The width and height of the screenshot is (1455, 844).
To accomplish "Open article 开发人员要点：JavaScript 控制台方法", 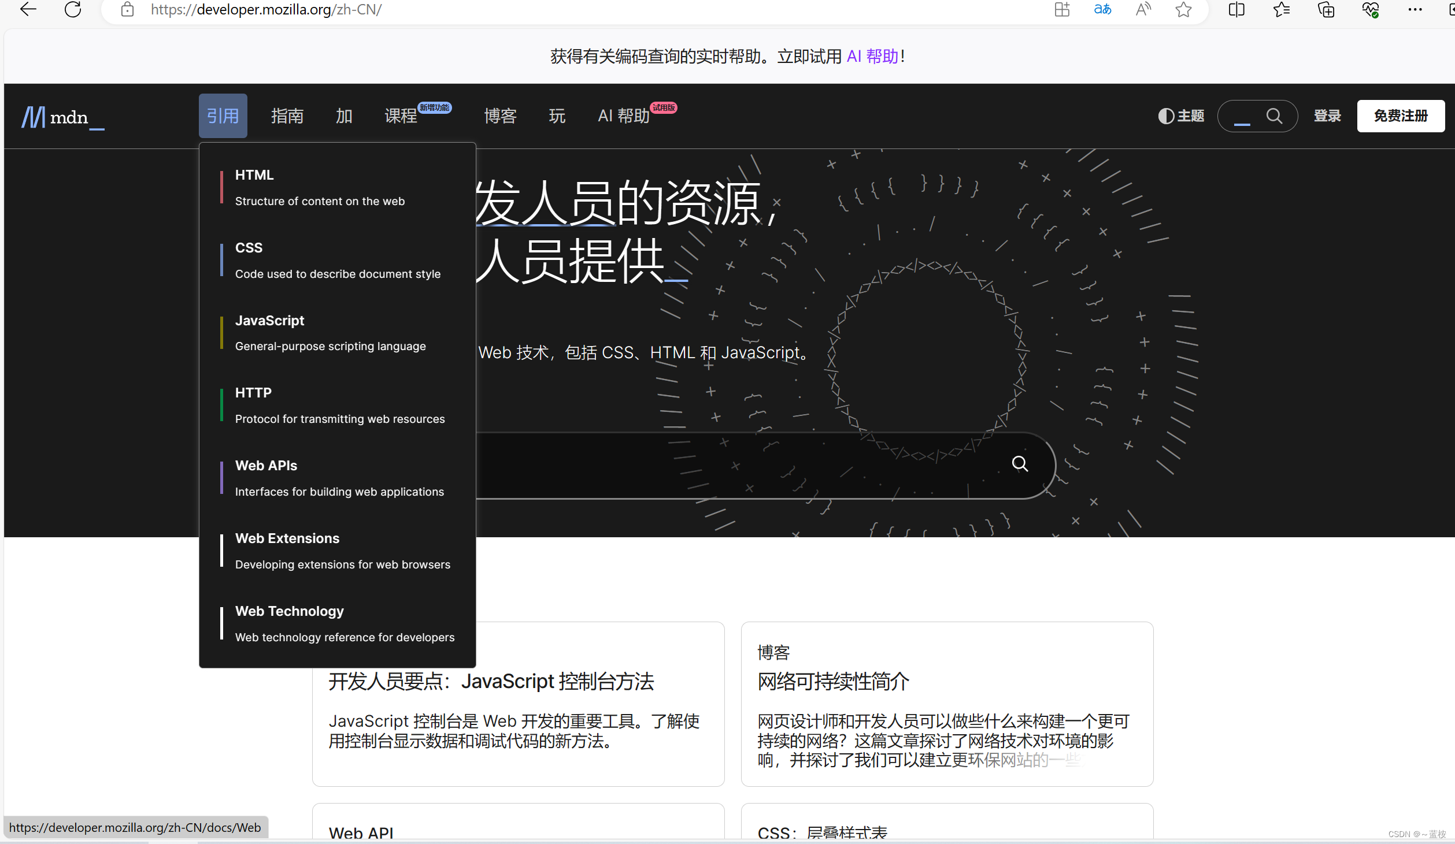I will click(x=491, y=682).
